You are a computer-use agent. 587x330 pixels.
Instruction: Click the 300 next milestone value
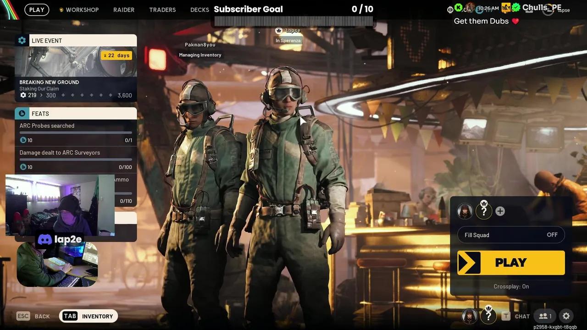(x=51, y=95)
